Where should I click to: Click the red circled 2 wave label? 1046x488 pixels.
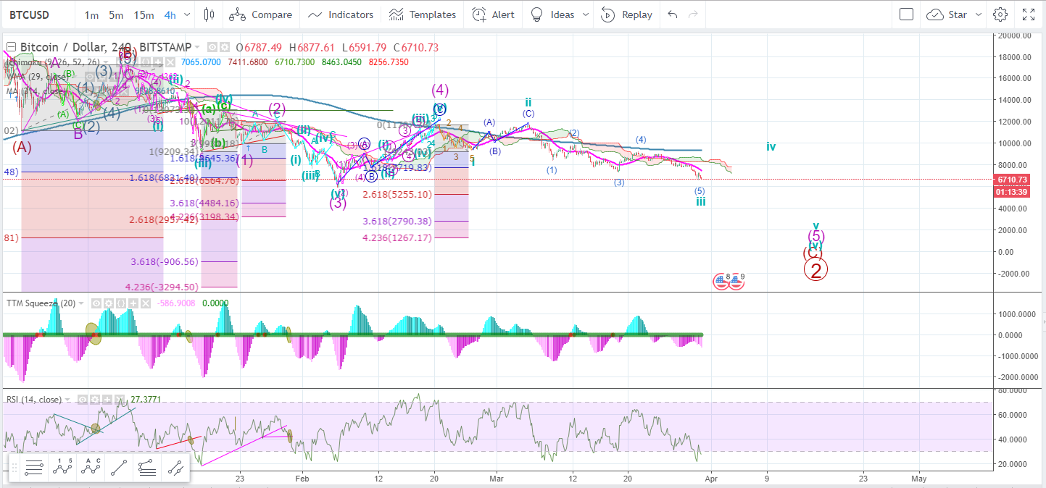[815, 270]
